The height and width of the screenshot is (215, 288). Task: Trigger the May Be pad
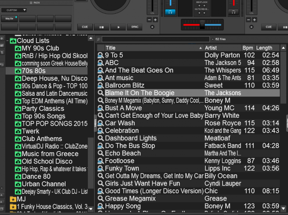point(9,19)
